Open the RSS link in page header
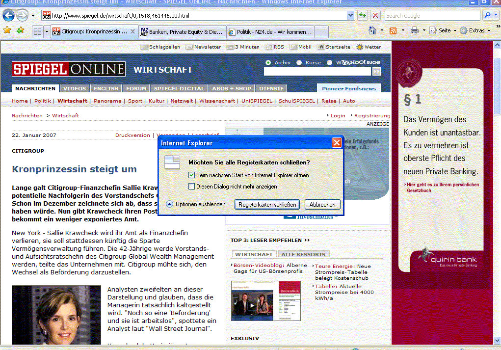 pyautogui.click(x=275, y=47)
